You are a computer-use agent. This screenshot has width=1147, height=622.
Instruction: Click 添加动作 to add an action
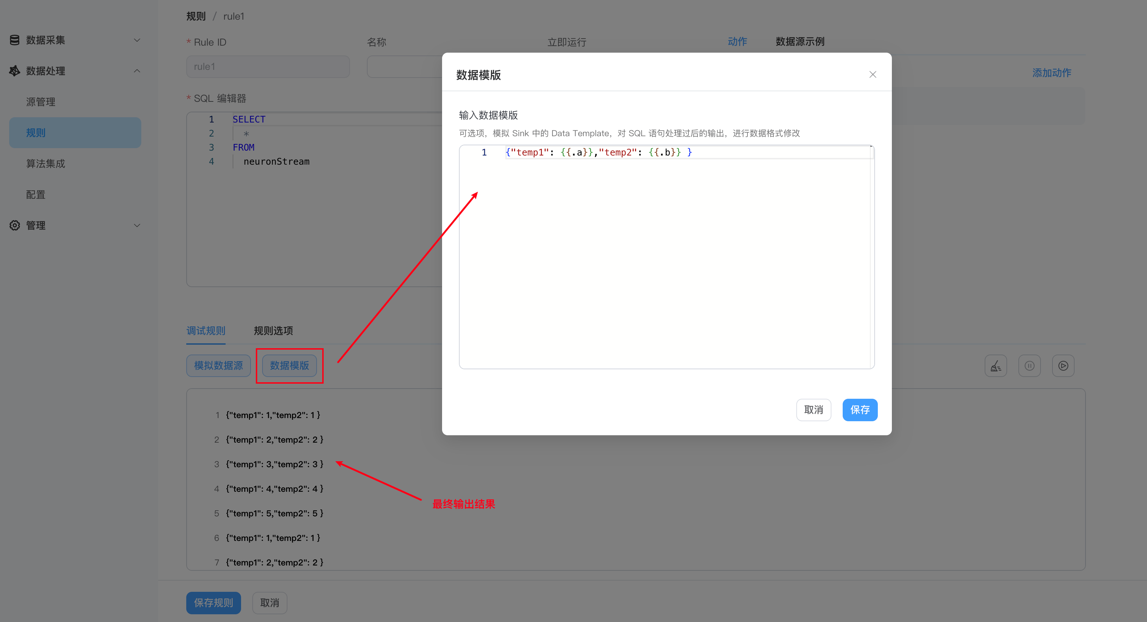point(1052,73)
